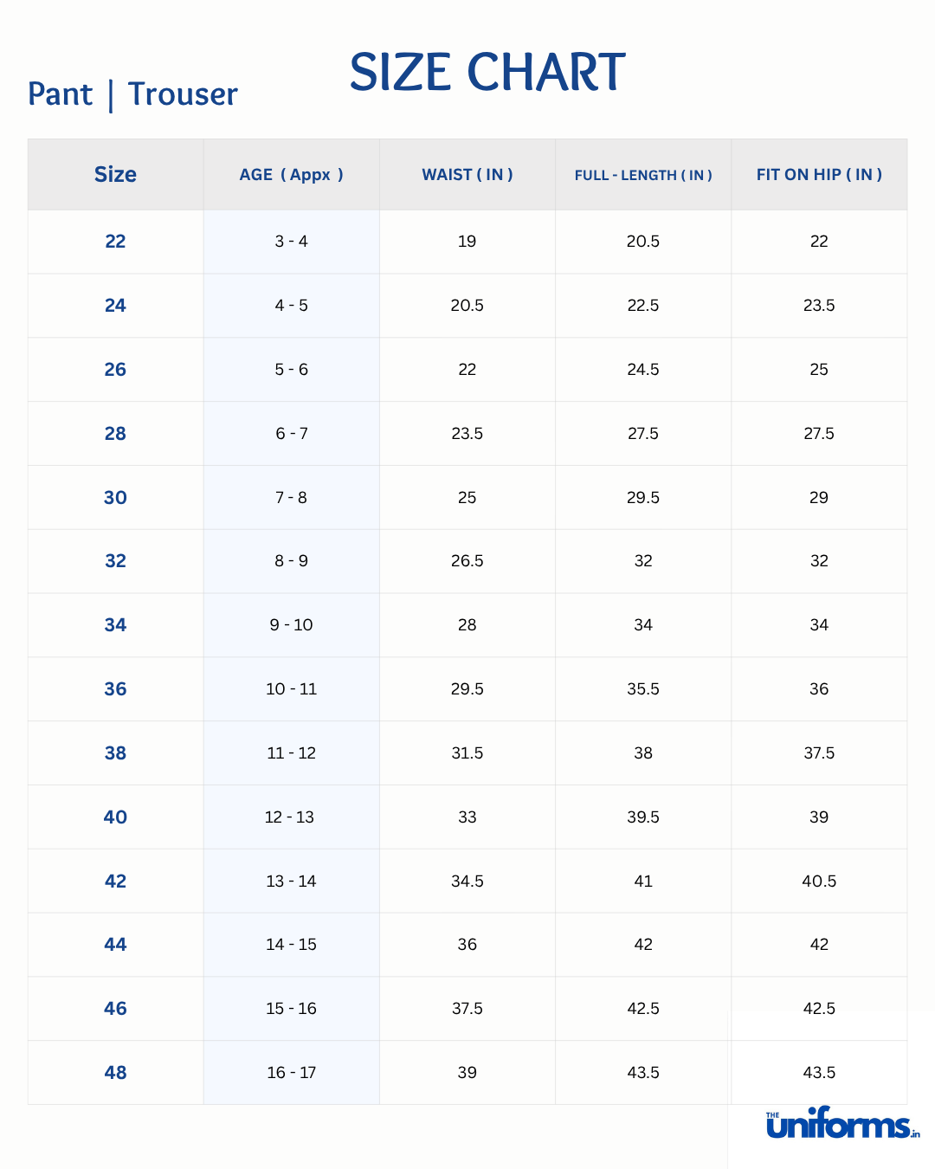This screenshot has width=935, height=1169.
Task: Select the Size column header
Action: coord(115,175)
